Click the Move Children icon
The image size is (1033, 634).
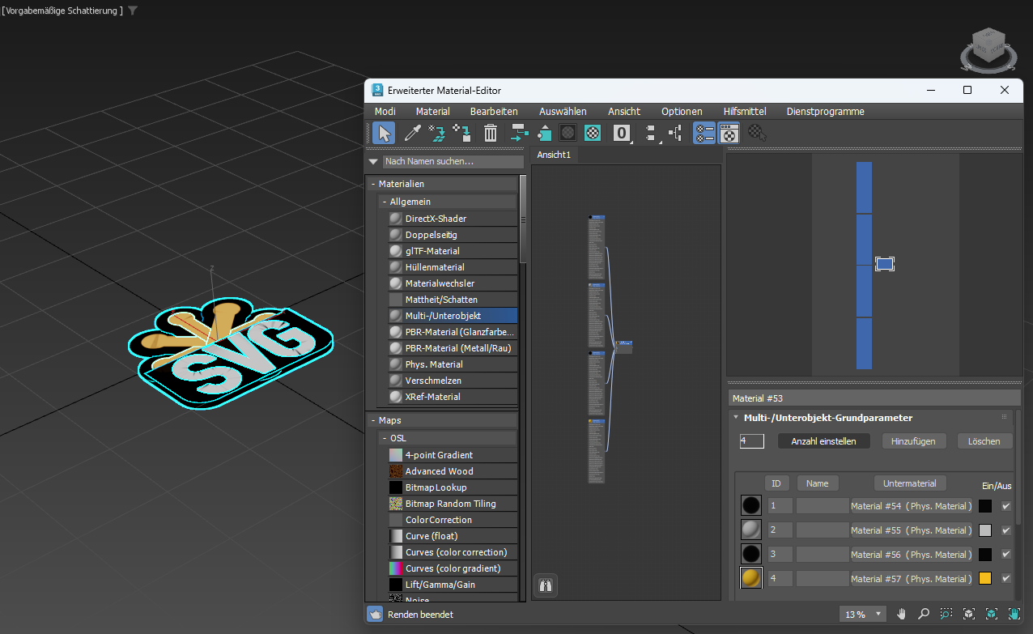pyautogui.click(x=519, y=133)
